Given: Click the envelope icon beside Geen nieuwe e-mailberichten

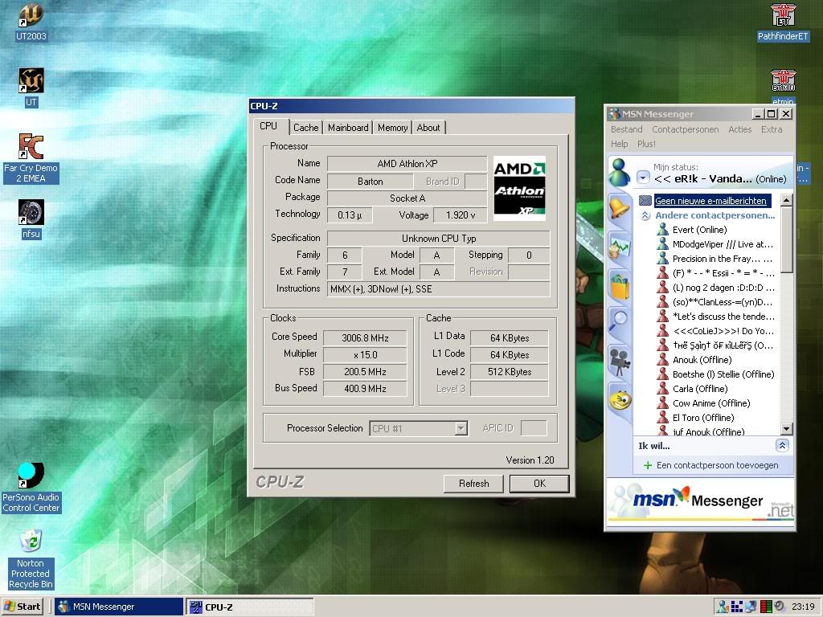Looking at the screenshot, I should (x=645, y=200).
